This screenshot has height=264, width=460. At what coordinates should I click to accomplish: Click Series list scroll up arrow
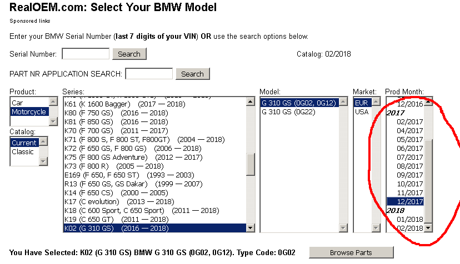click(x=250, y=102)
